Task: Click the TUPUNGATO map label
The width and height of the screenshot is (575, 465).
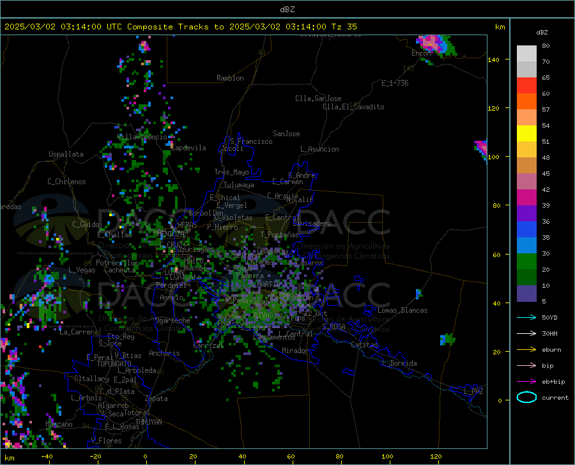Action: coord(114,364)
